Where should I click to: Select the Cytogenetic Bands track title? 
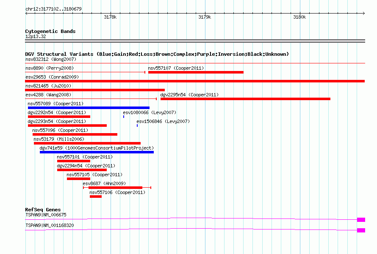(50, 31)
